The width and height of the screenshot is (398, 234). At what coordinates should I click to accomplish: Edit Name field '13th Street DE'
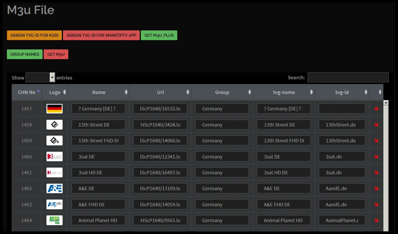pyautogui.click(x=98, y=125)
